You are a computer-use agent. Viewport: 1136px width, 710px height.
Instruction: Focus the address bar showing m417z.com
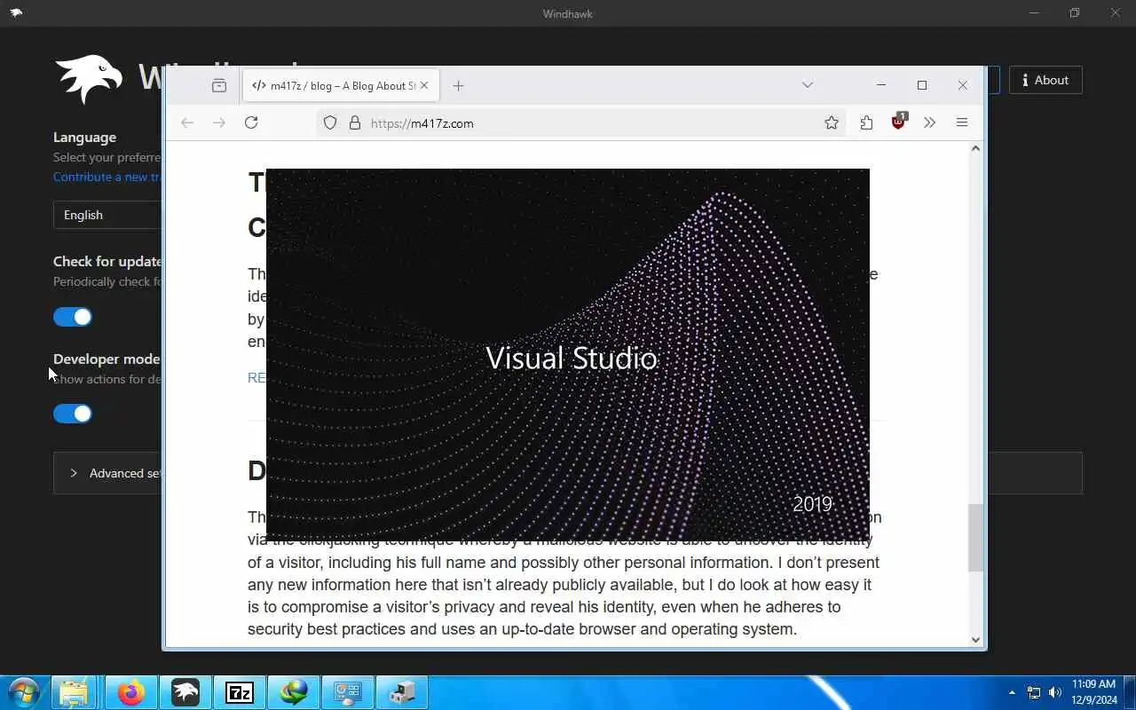pos(581,123)
